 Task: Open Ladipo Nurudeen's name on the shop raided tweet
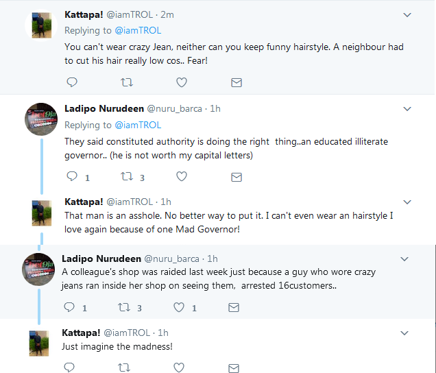pos(100,258)
